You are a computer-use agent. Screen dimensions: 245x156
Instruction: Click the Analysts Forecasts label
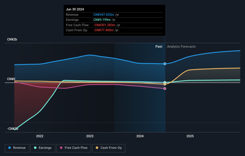181,47
